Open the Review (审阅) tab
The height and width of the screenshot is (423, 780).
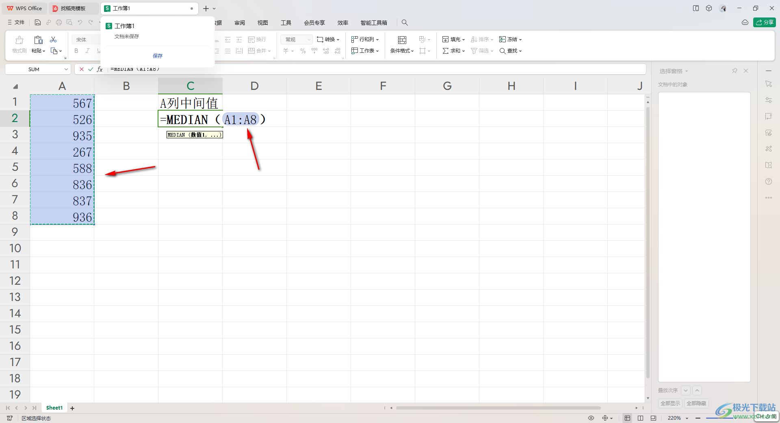coord(240,23)
